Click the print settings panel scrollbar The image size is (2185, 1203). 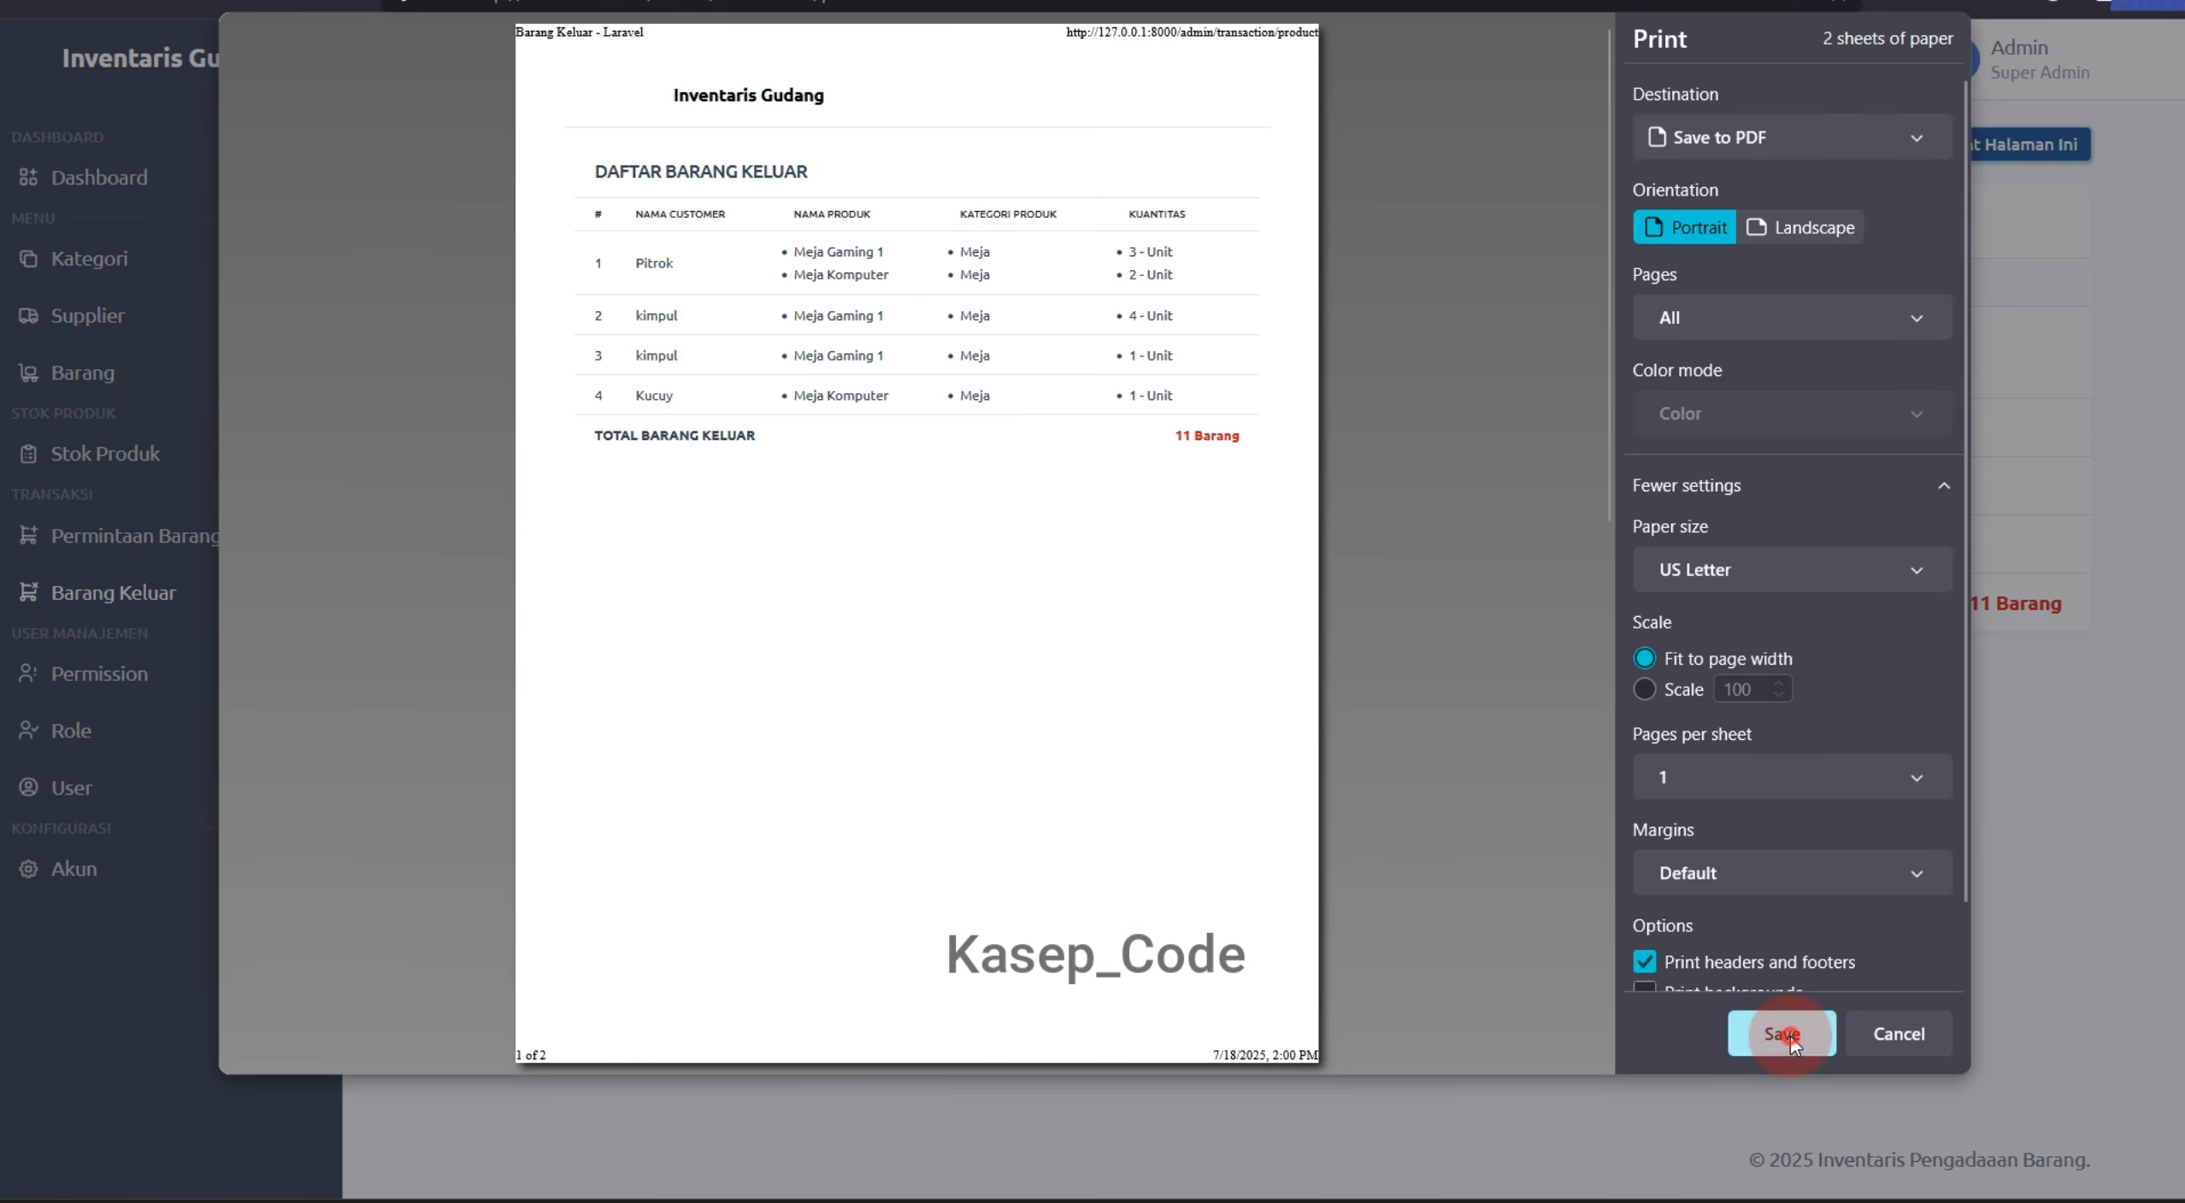point(1965,491)
